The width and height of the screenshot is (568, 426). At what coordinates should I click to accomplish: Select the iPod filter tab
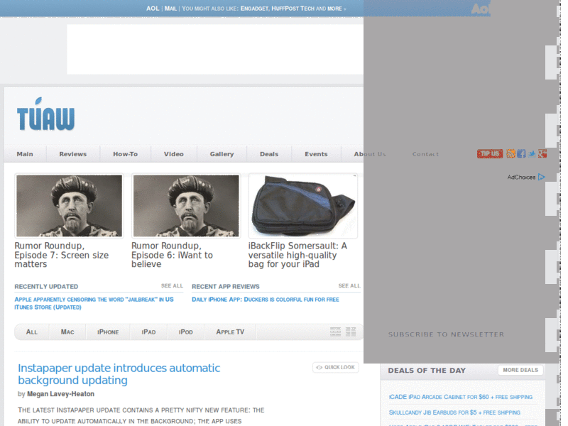(185, 332)
